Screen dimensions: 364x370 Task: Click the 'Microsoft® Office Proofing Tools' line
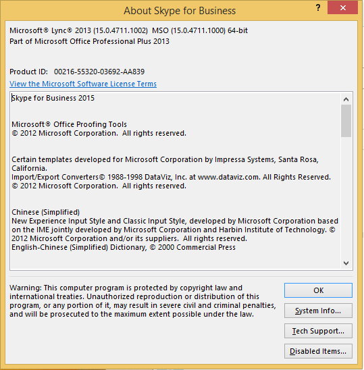pos(69,124)
